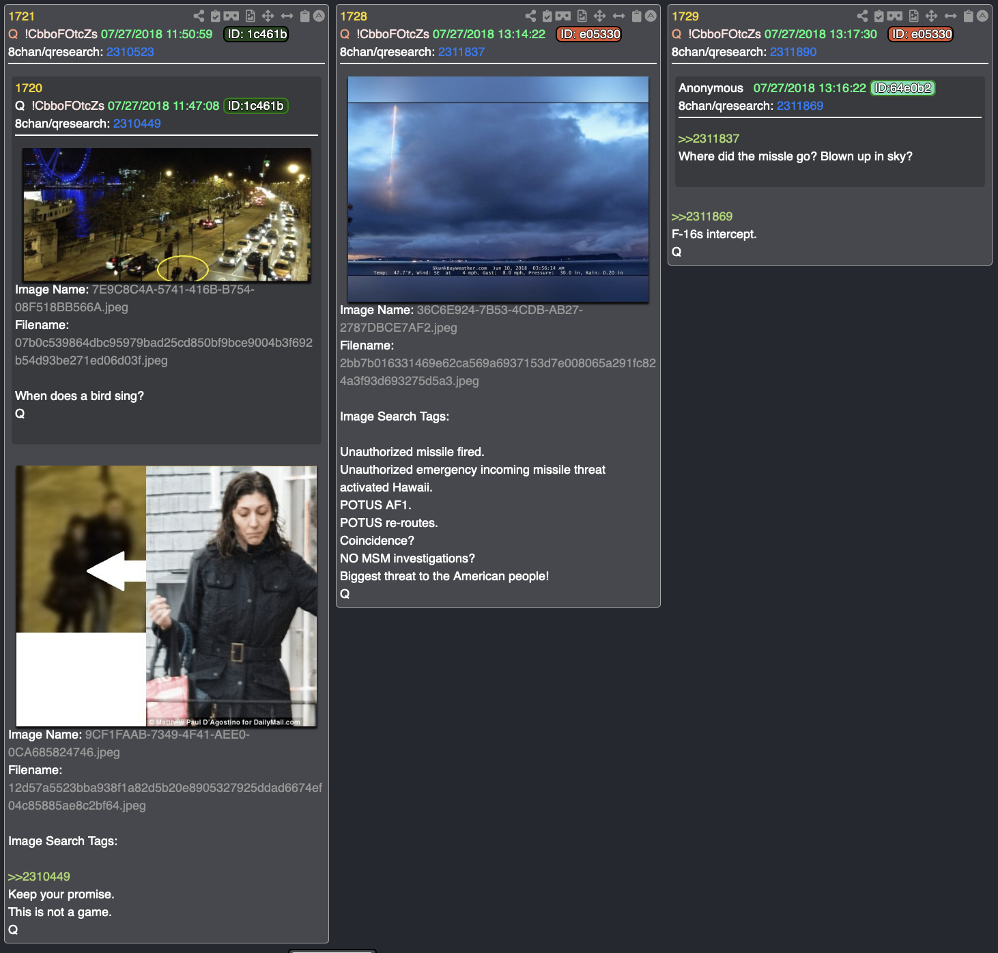998x953 pixels.
Task: Click the circled up-arrow icon on post 1721
Action: coord(319,16)
